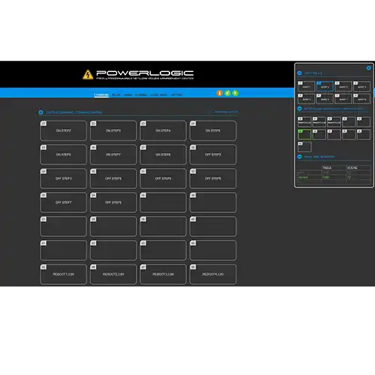This screenshot has width=375, height=375.
Task: Switch to the COMMAND tab
Action: tap(101, 94)
